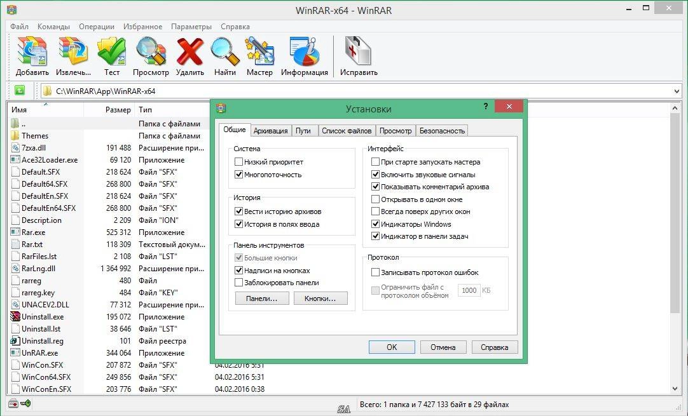Enable Заблокировать панели checkbox
Image resolution: width=688 pixels, height=416 pixels.
tap(238, 283)
